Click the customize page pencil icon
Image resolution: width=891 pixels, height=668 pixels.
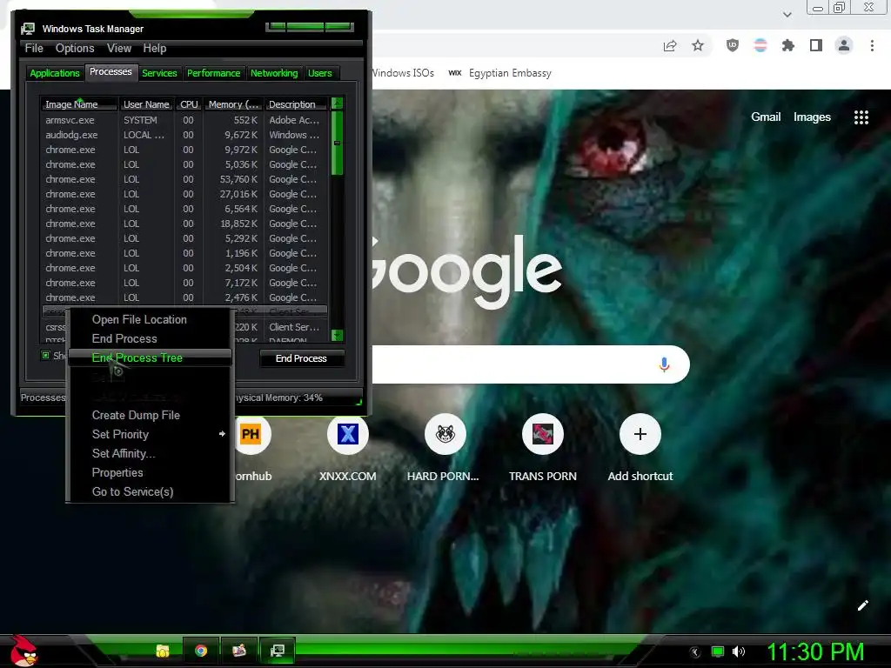862,605
